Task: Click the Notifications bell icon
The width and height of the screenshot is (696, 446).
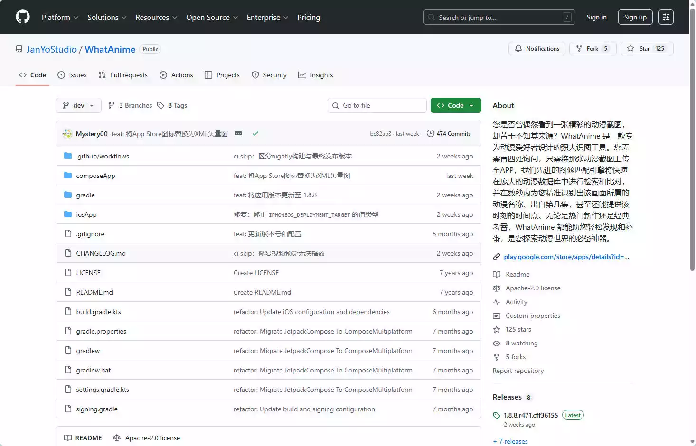Action: click(518, 48)
